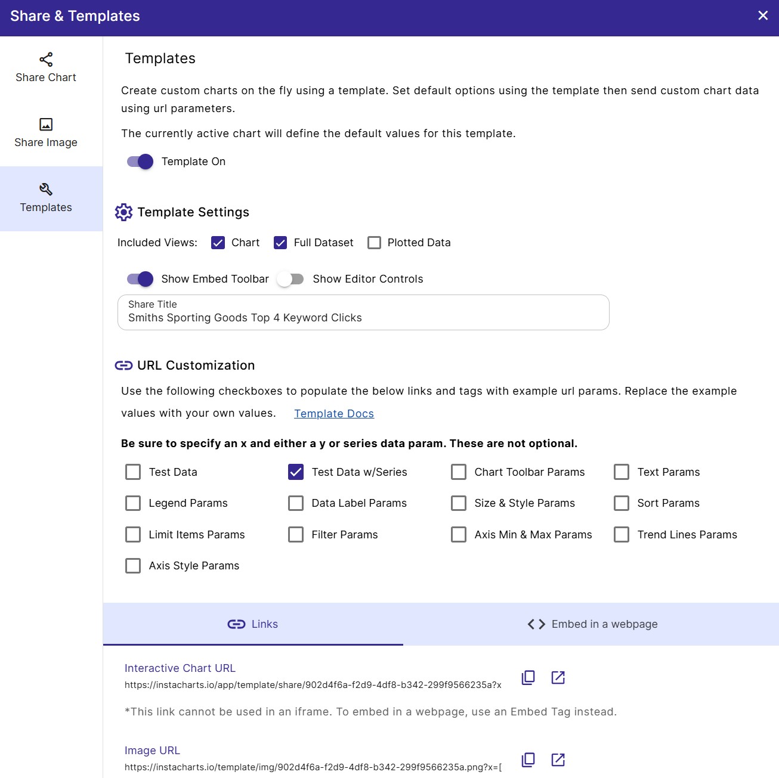Screen dimensions: 779x778
Task: Select the Image URL text
Action: coord(313,767)
